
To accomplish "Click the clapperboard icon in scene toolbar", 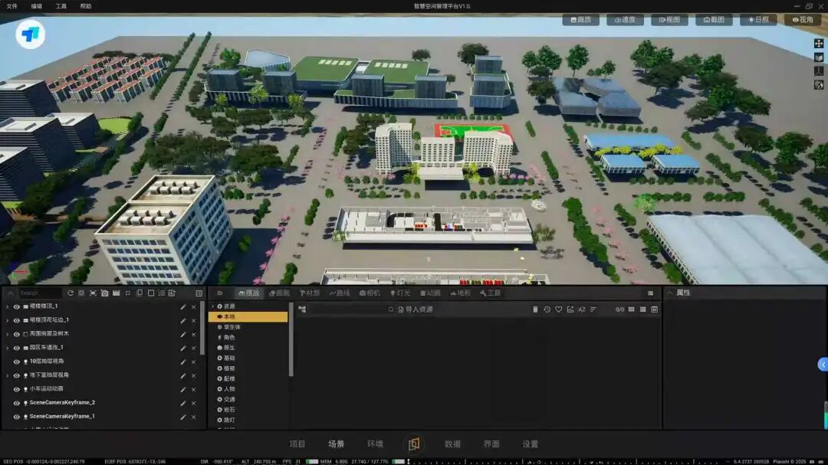I will (x=117, y=293).
